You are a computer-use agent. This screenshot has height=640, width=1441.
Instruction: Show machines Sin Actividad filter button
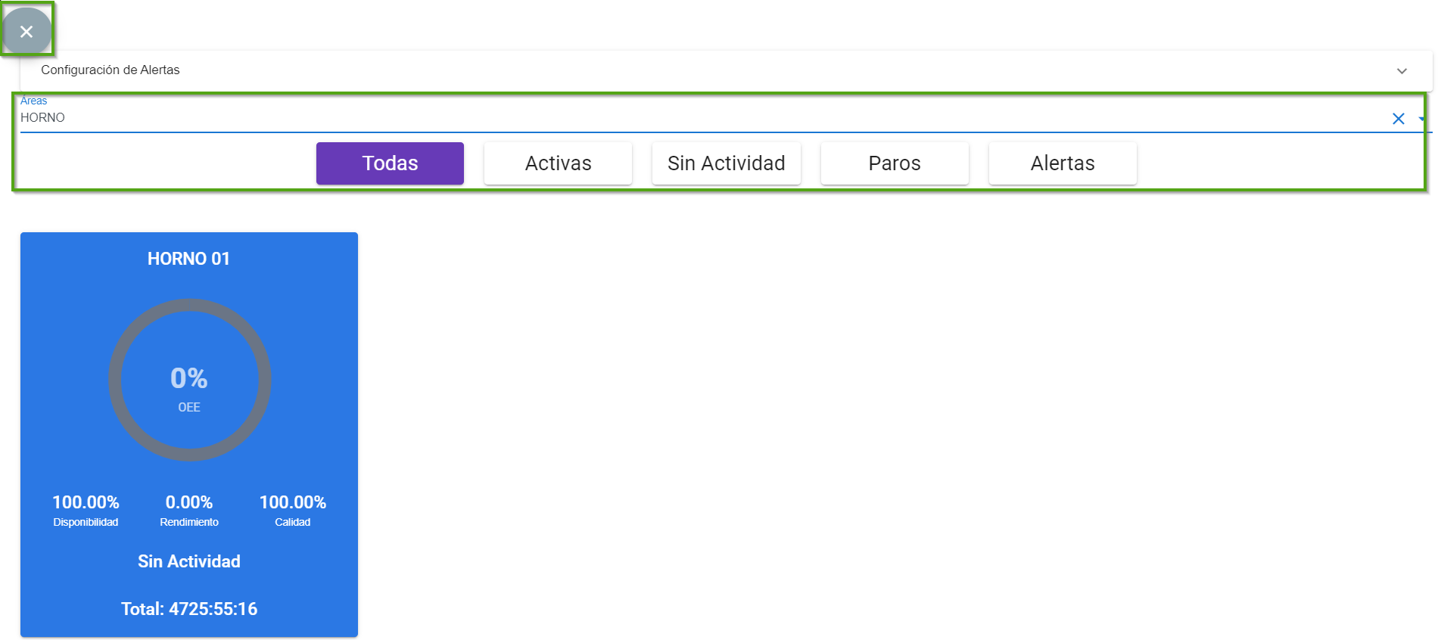[726, 163]
